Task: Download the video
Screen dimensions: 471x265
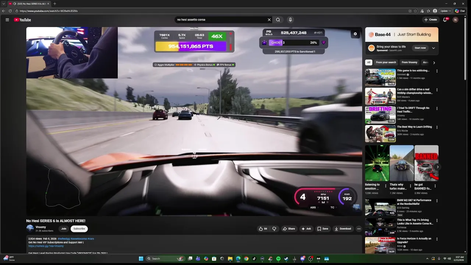Action: (x=343, y=229)
